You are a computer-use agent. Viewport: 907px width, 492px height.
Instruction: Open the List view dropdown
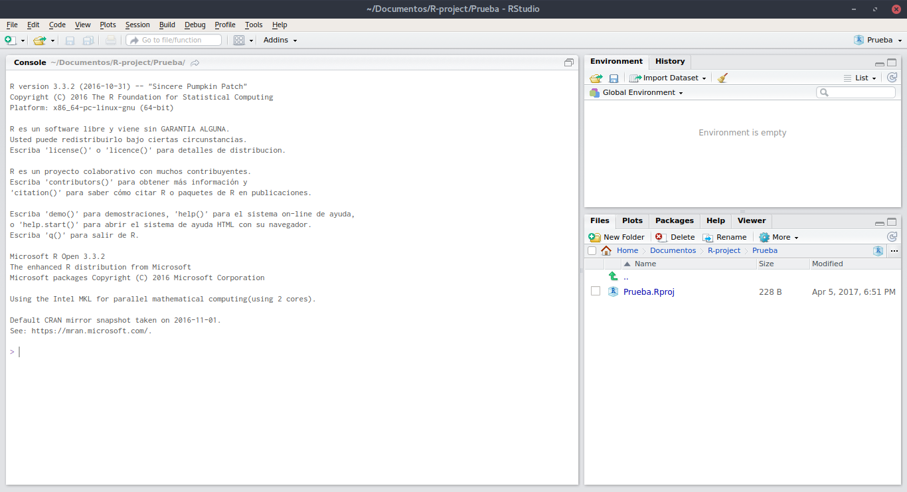(861, 78)
